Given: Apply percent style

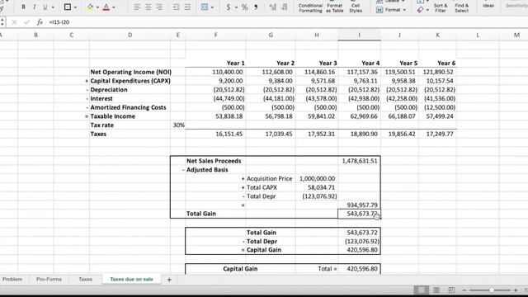Looking at the screenshot, I should (245, 7).
